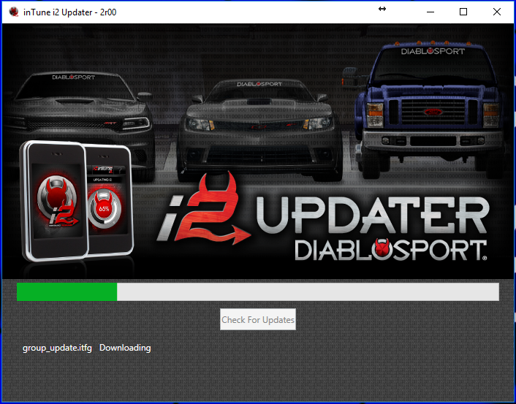Click the green download progress bar

point(258,291)
